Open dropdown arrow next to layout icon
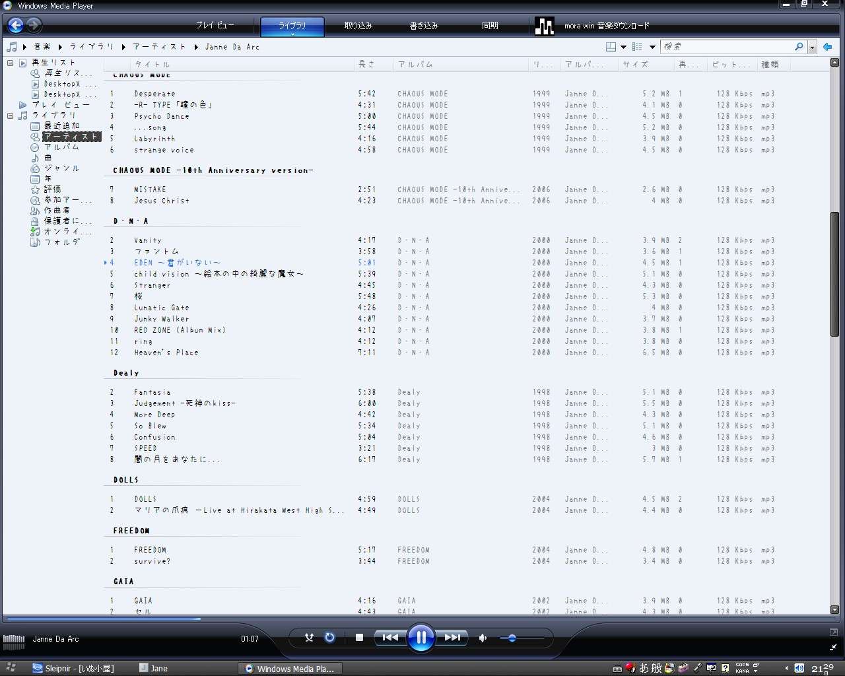 [623, 47]
